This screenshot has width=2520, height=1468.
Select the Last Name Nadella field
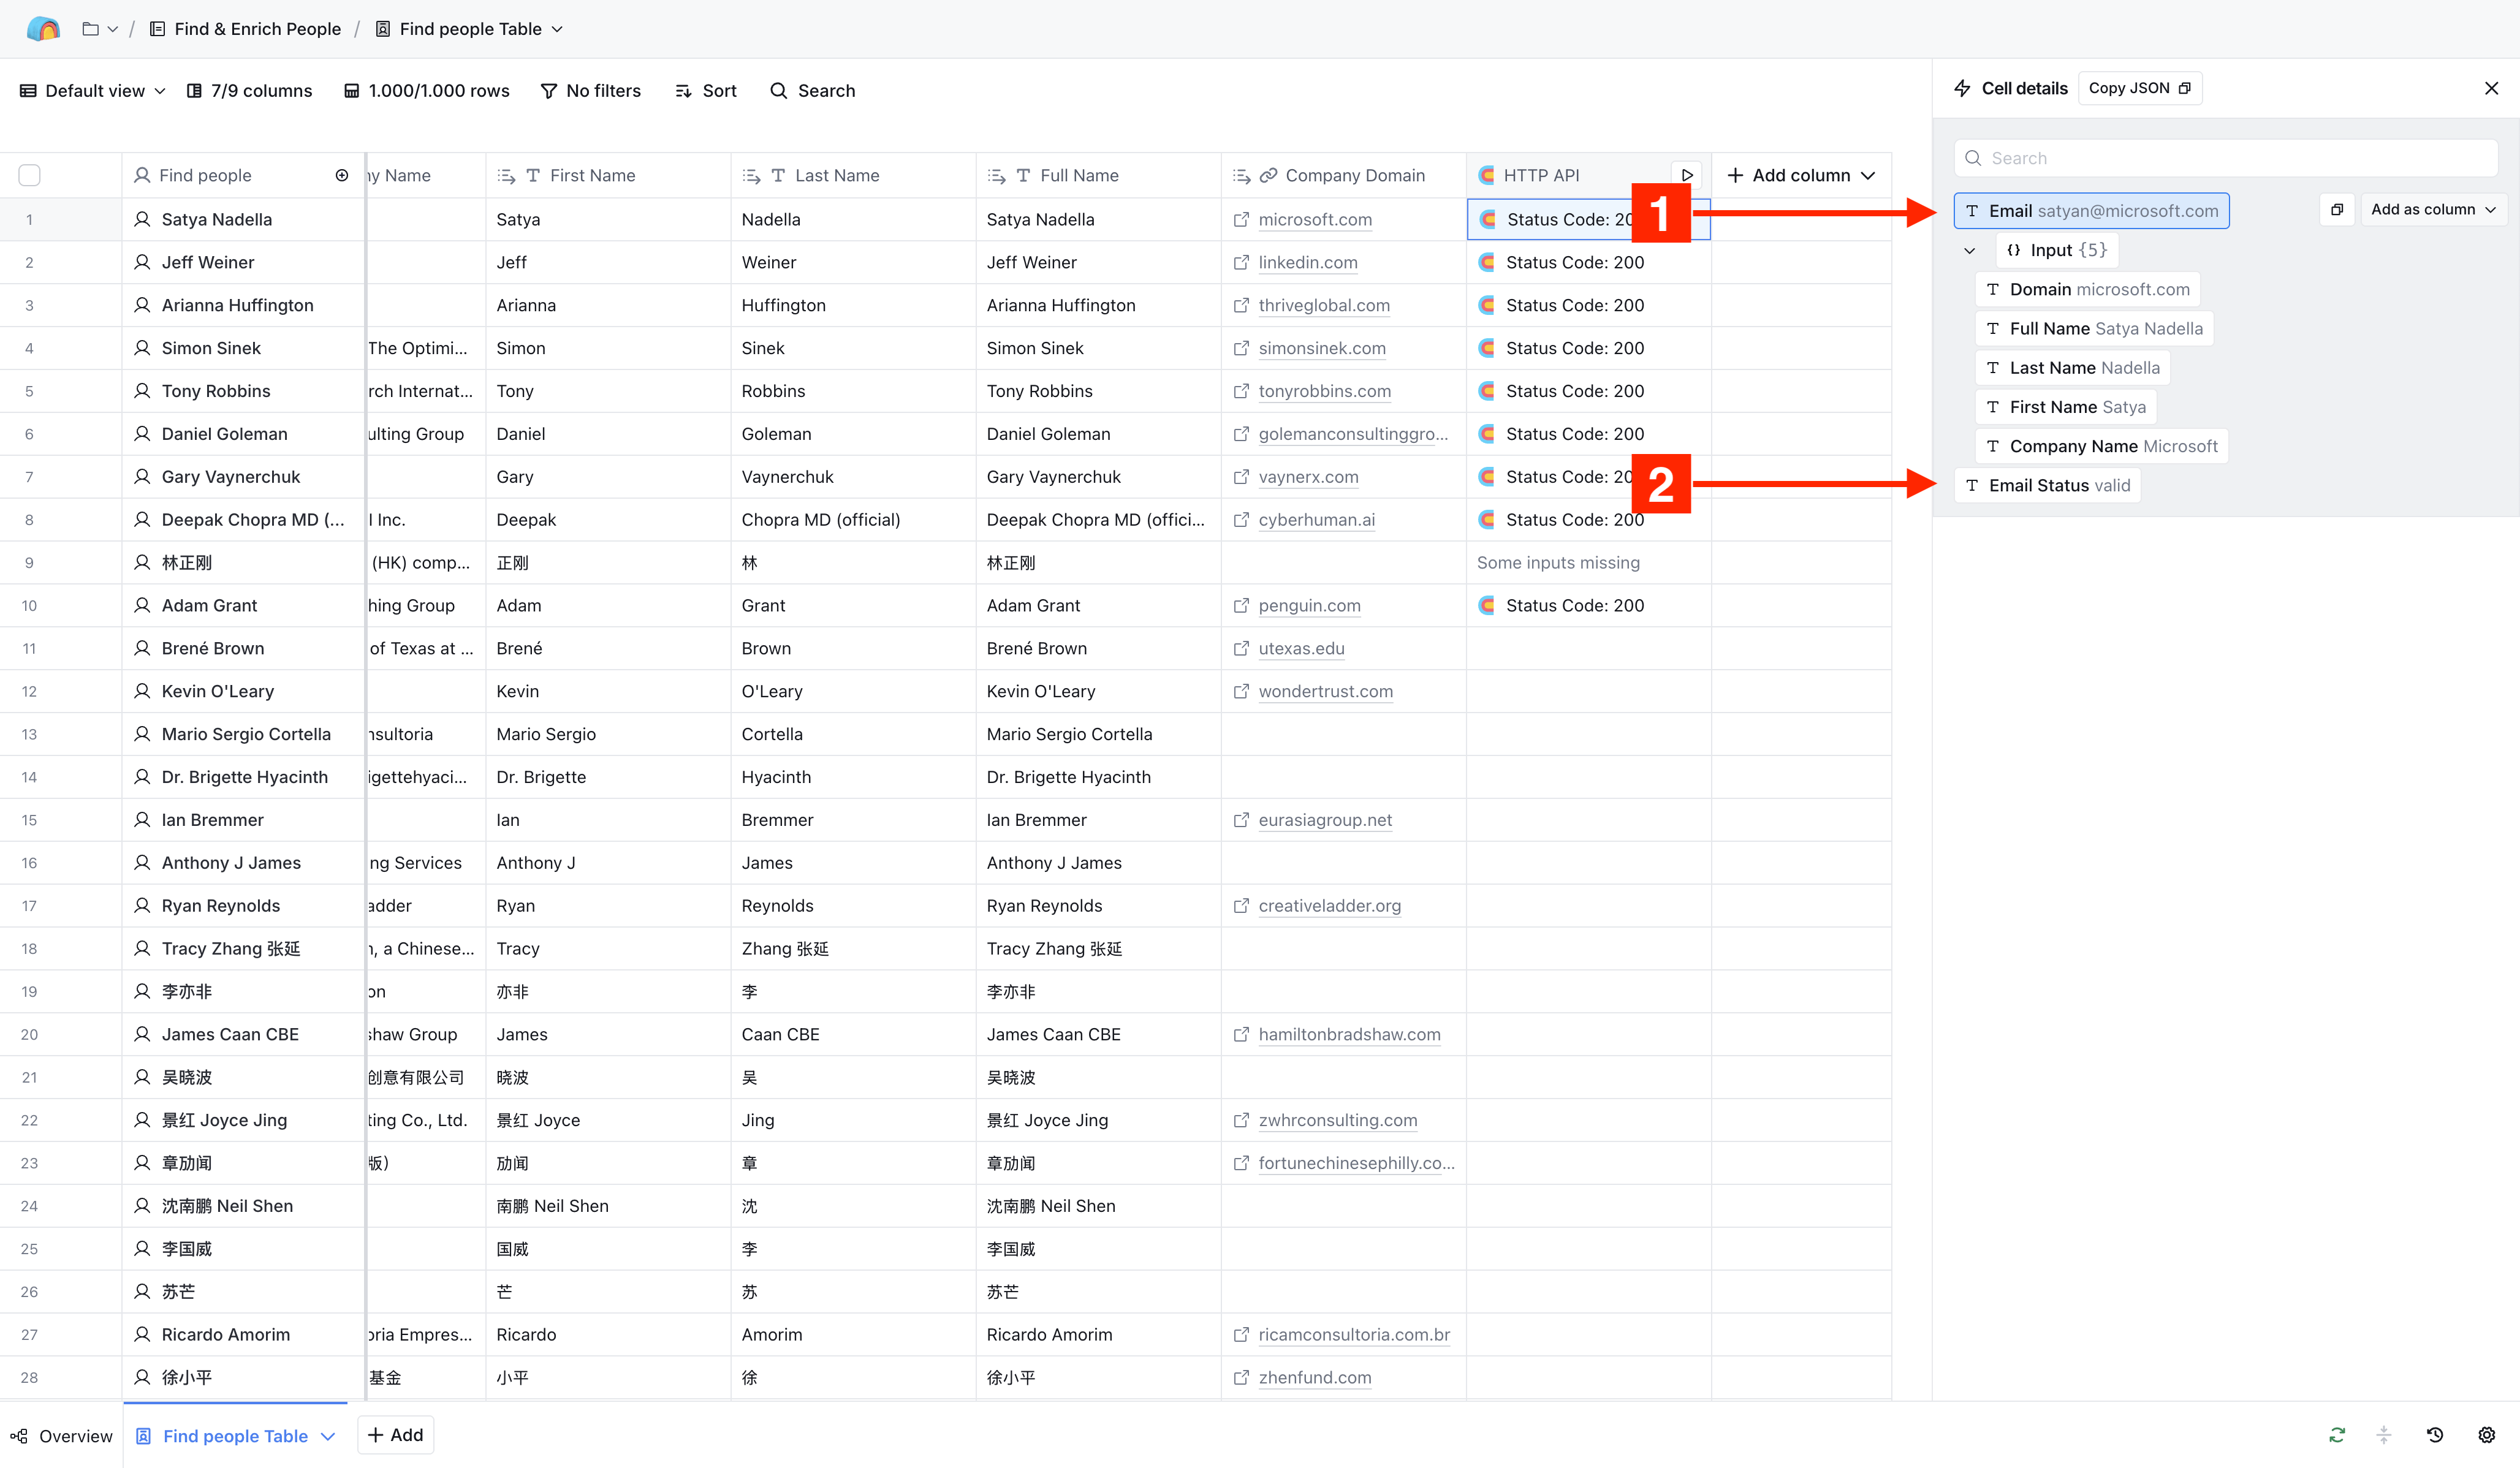tap(2072, 368)
